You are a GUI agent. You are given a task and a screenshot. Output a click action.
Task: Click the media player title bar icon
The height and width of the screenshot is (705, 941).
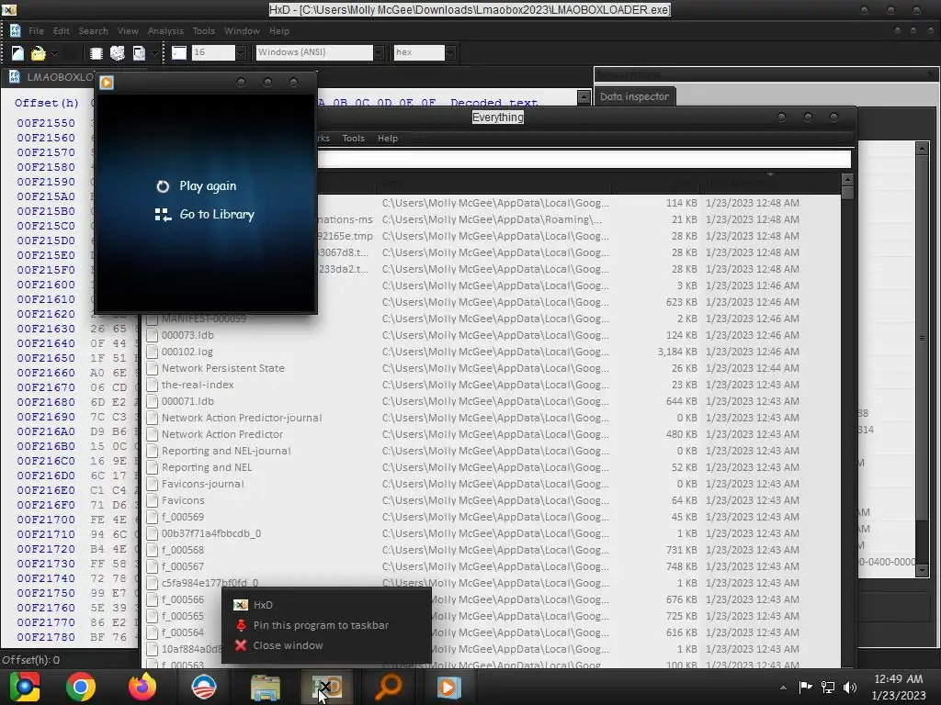[x=107, y=82]
